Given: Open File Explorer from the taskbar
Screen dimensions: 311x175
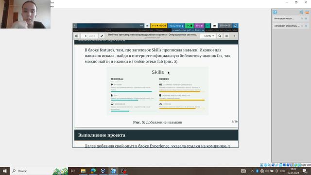Looking at the screenshot, I should (x=83, y=171).
